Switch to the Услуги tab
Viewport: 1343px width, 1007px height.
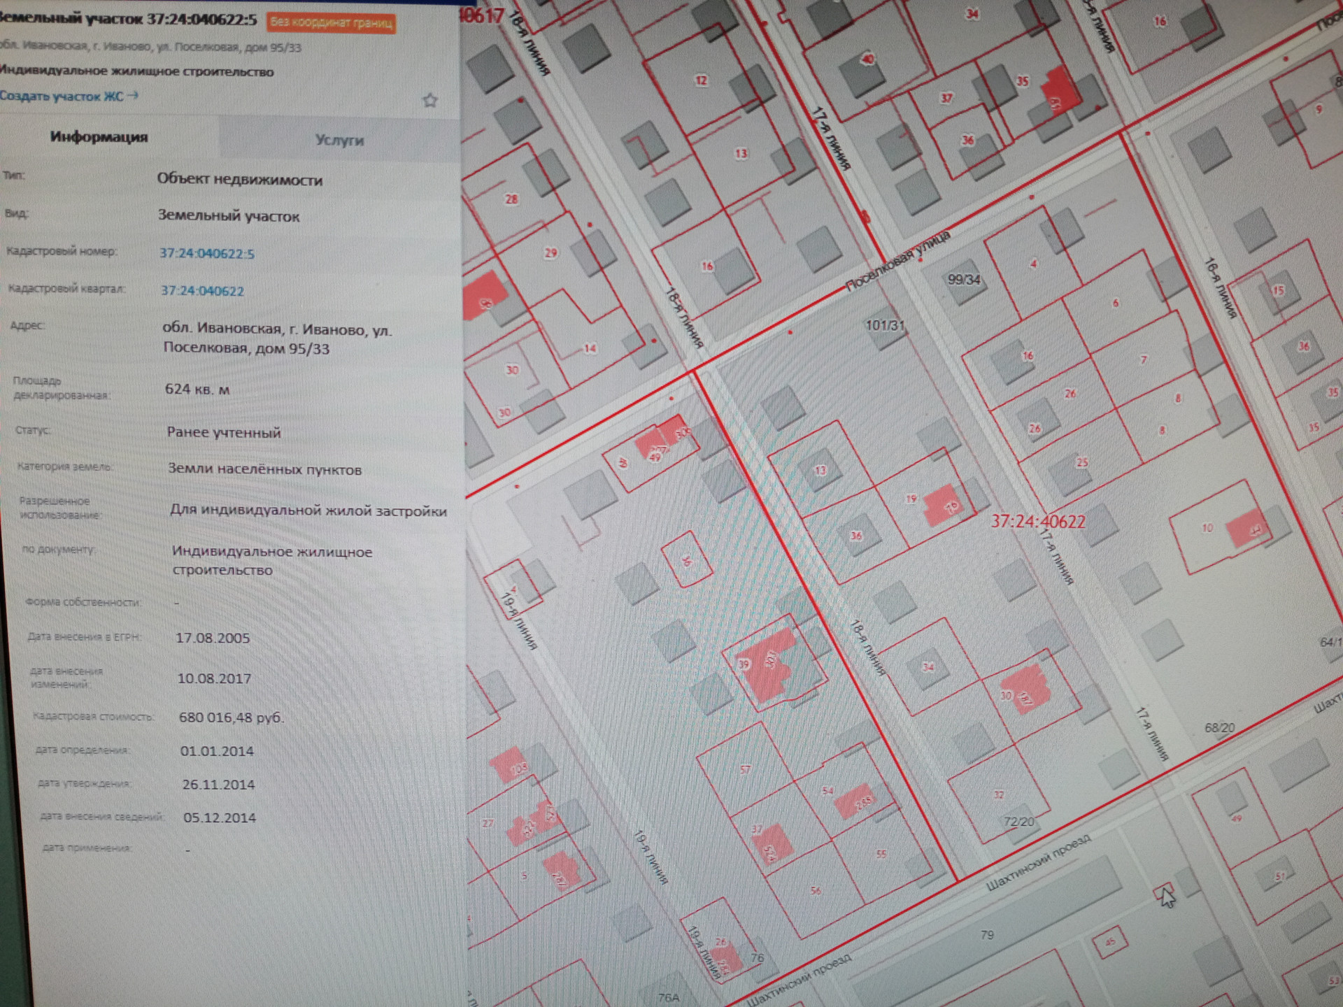(339, 140)
